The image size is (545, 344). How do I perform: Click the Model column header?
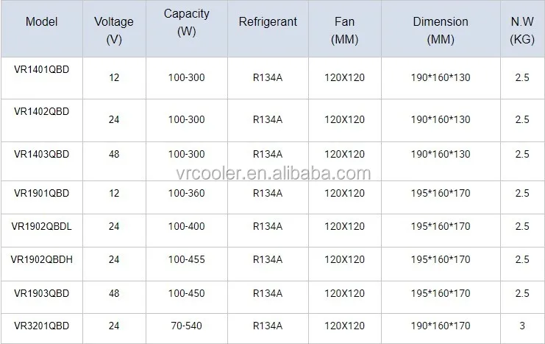tap(41, 21)
